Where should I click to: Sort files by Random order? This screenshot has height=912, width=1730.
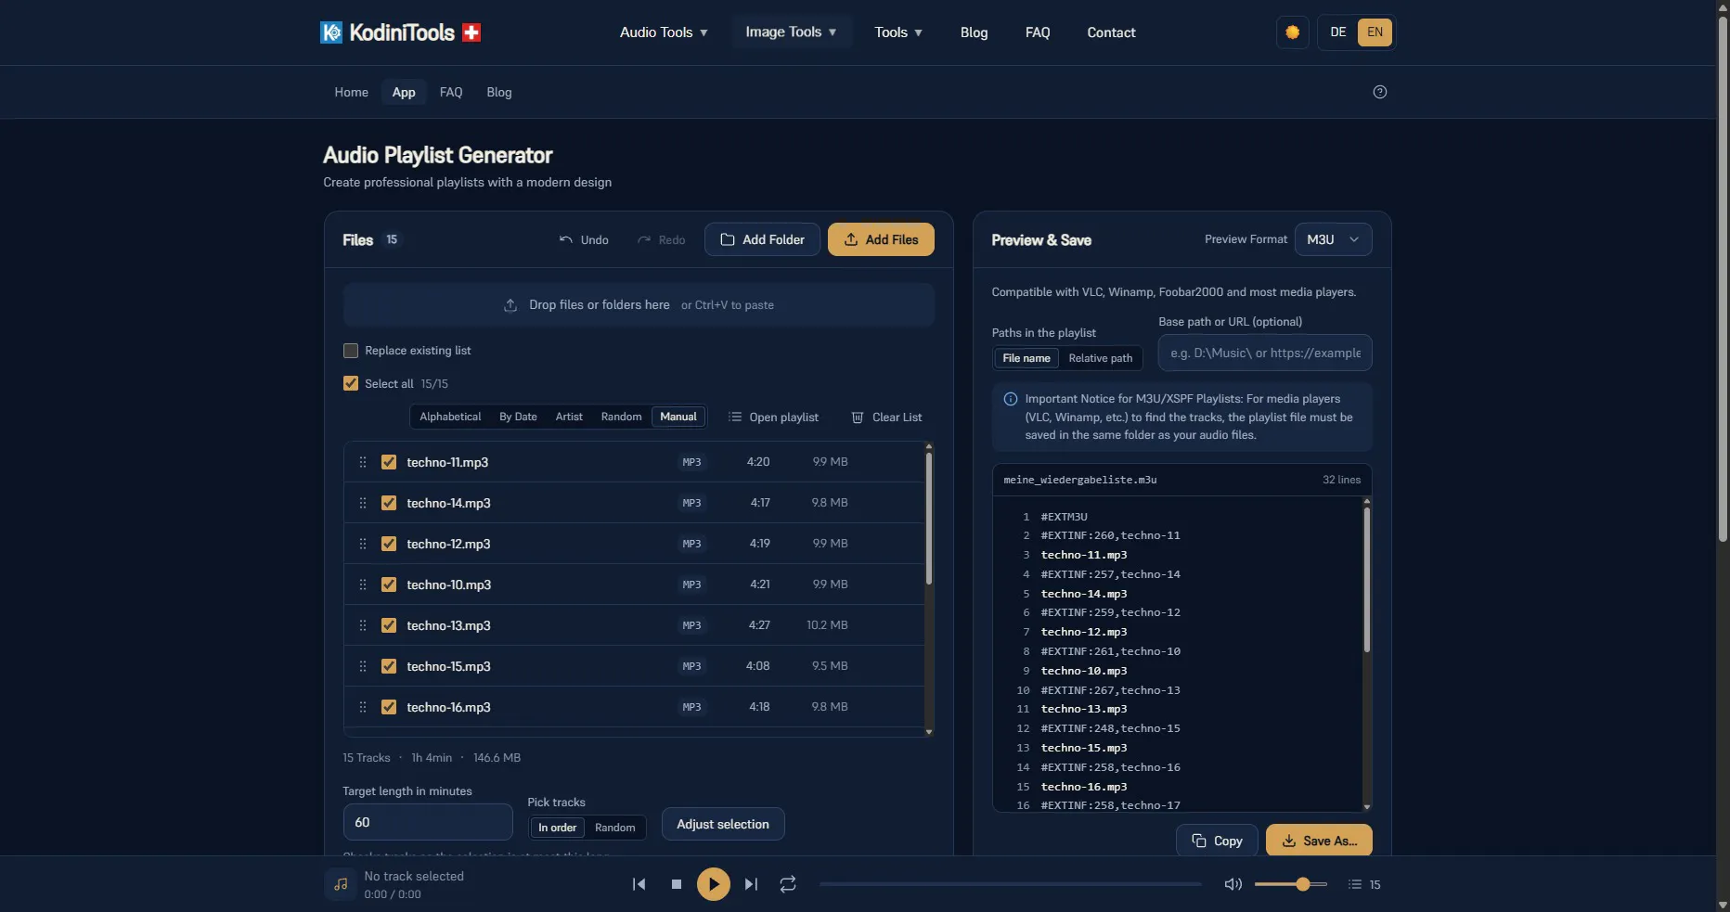pyautogui.click(x=621, y=417)
